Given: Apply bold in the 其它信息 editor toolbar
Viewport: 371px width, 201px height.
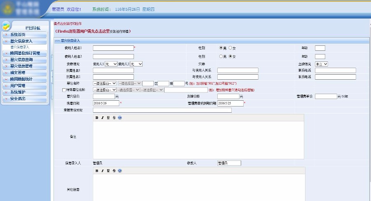Looking at the screenshot, I should [x=97, y=171].
